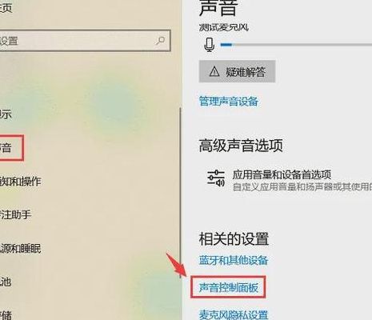372x320 pixels.
Task: Select 通知和操作 in the sidebar
Action: coord(20,182)
